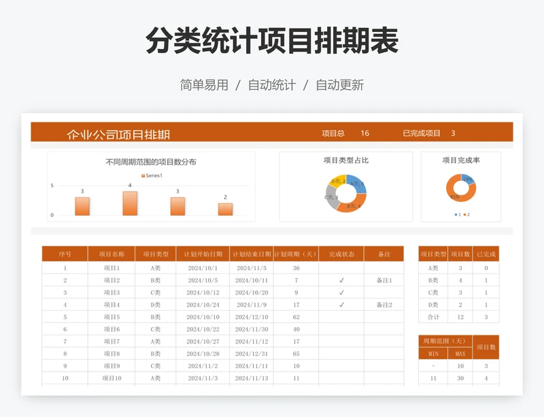Select the MAX value 30 cell
The width and height of the screenshot is (544, 417).
[460, 378]
